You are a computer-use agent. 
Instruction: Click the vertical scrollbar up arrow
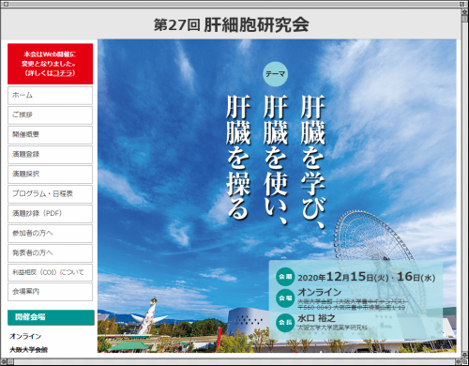[465, 12]
